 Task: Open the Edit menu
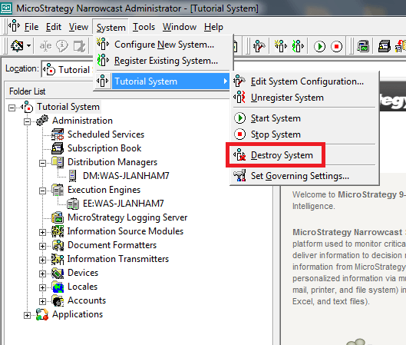(54, 27)
